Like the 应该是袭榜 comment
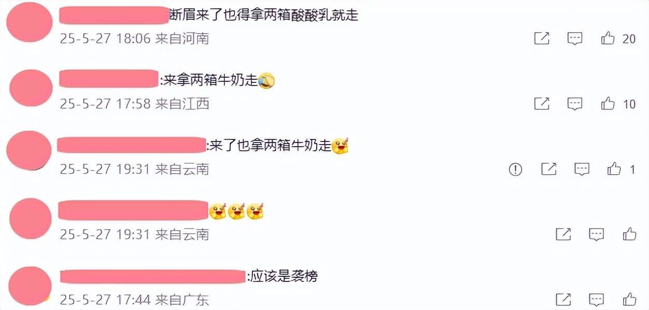 tap(630, 299)
